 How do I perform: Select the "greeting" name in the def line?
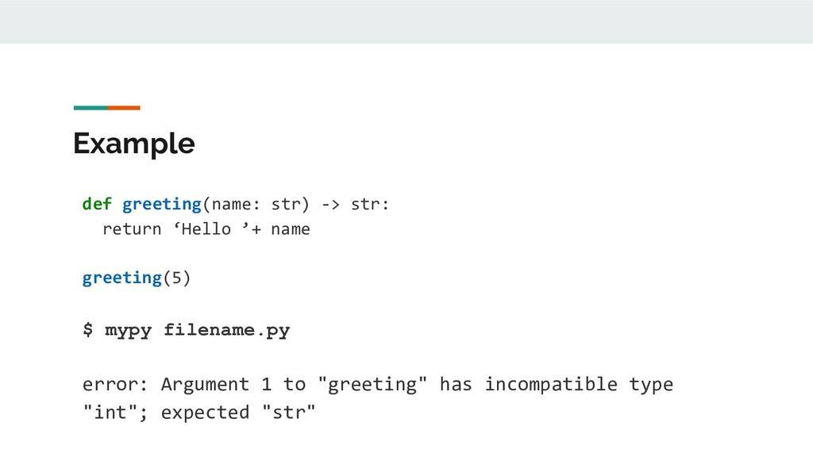[x=162, y=205]
